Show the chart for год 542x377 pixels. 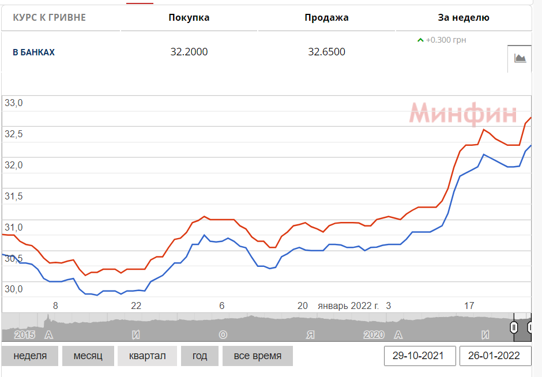pyautogui.click(x=200, y=356)
